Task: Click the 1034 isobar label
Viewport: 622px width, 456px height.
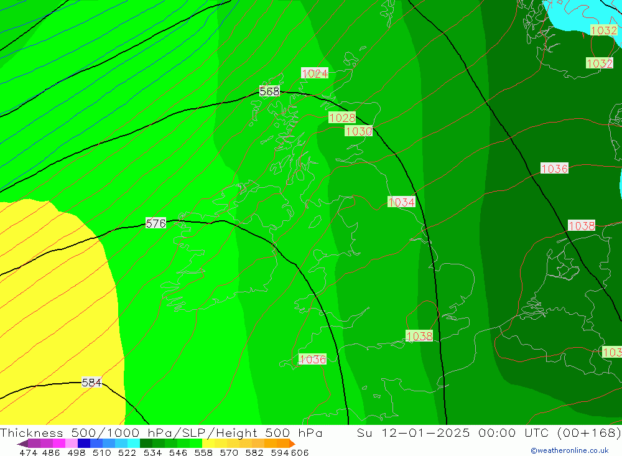Action: [401, 202]
